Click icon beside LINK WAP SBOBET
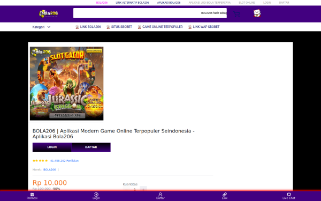This screenshot has height=201, width=321. click(x=190, y=27)
